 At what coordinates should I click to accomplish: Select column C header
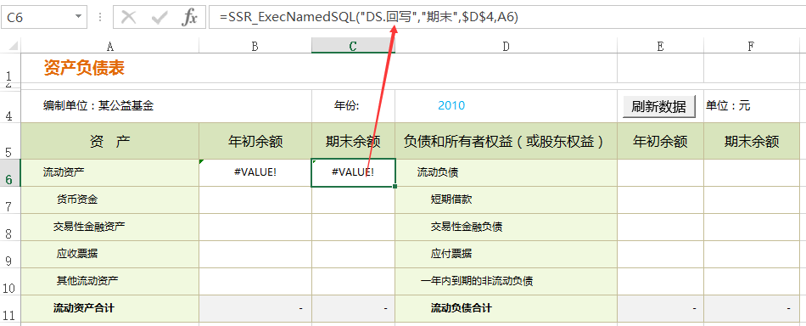(353, 47)
